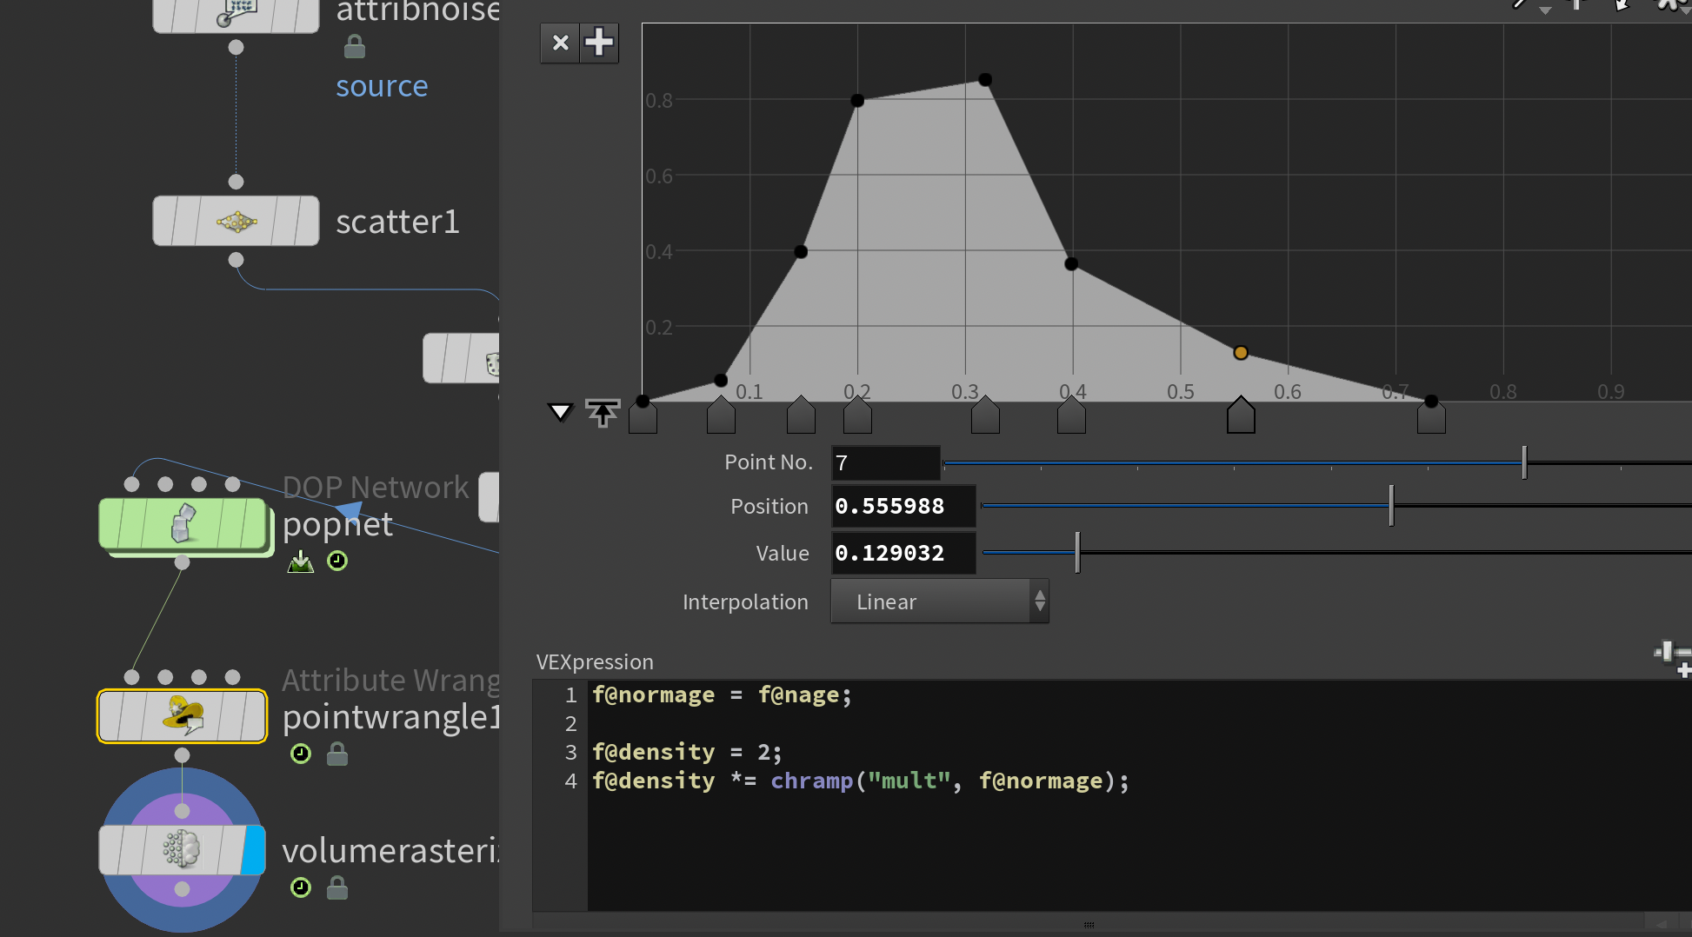Click the Position value input field
1692x937 pixels.
pyautogui.click(x=903, y=507)
